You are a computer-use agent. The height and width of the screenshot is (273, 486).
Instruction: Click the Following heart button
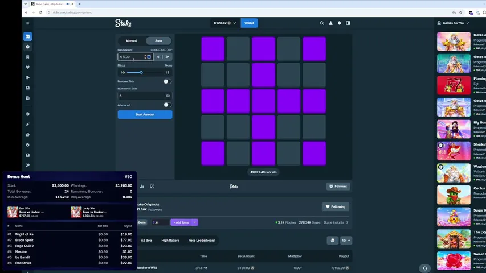pyautogui.click(x=336, y=207)
